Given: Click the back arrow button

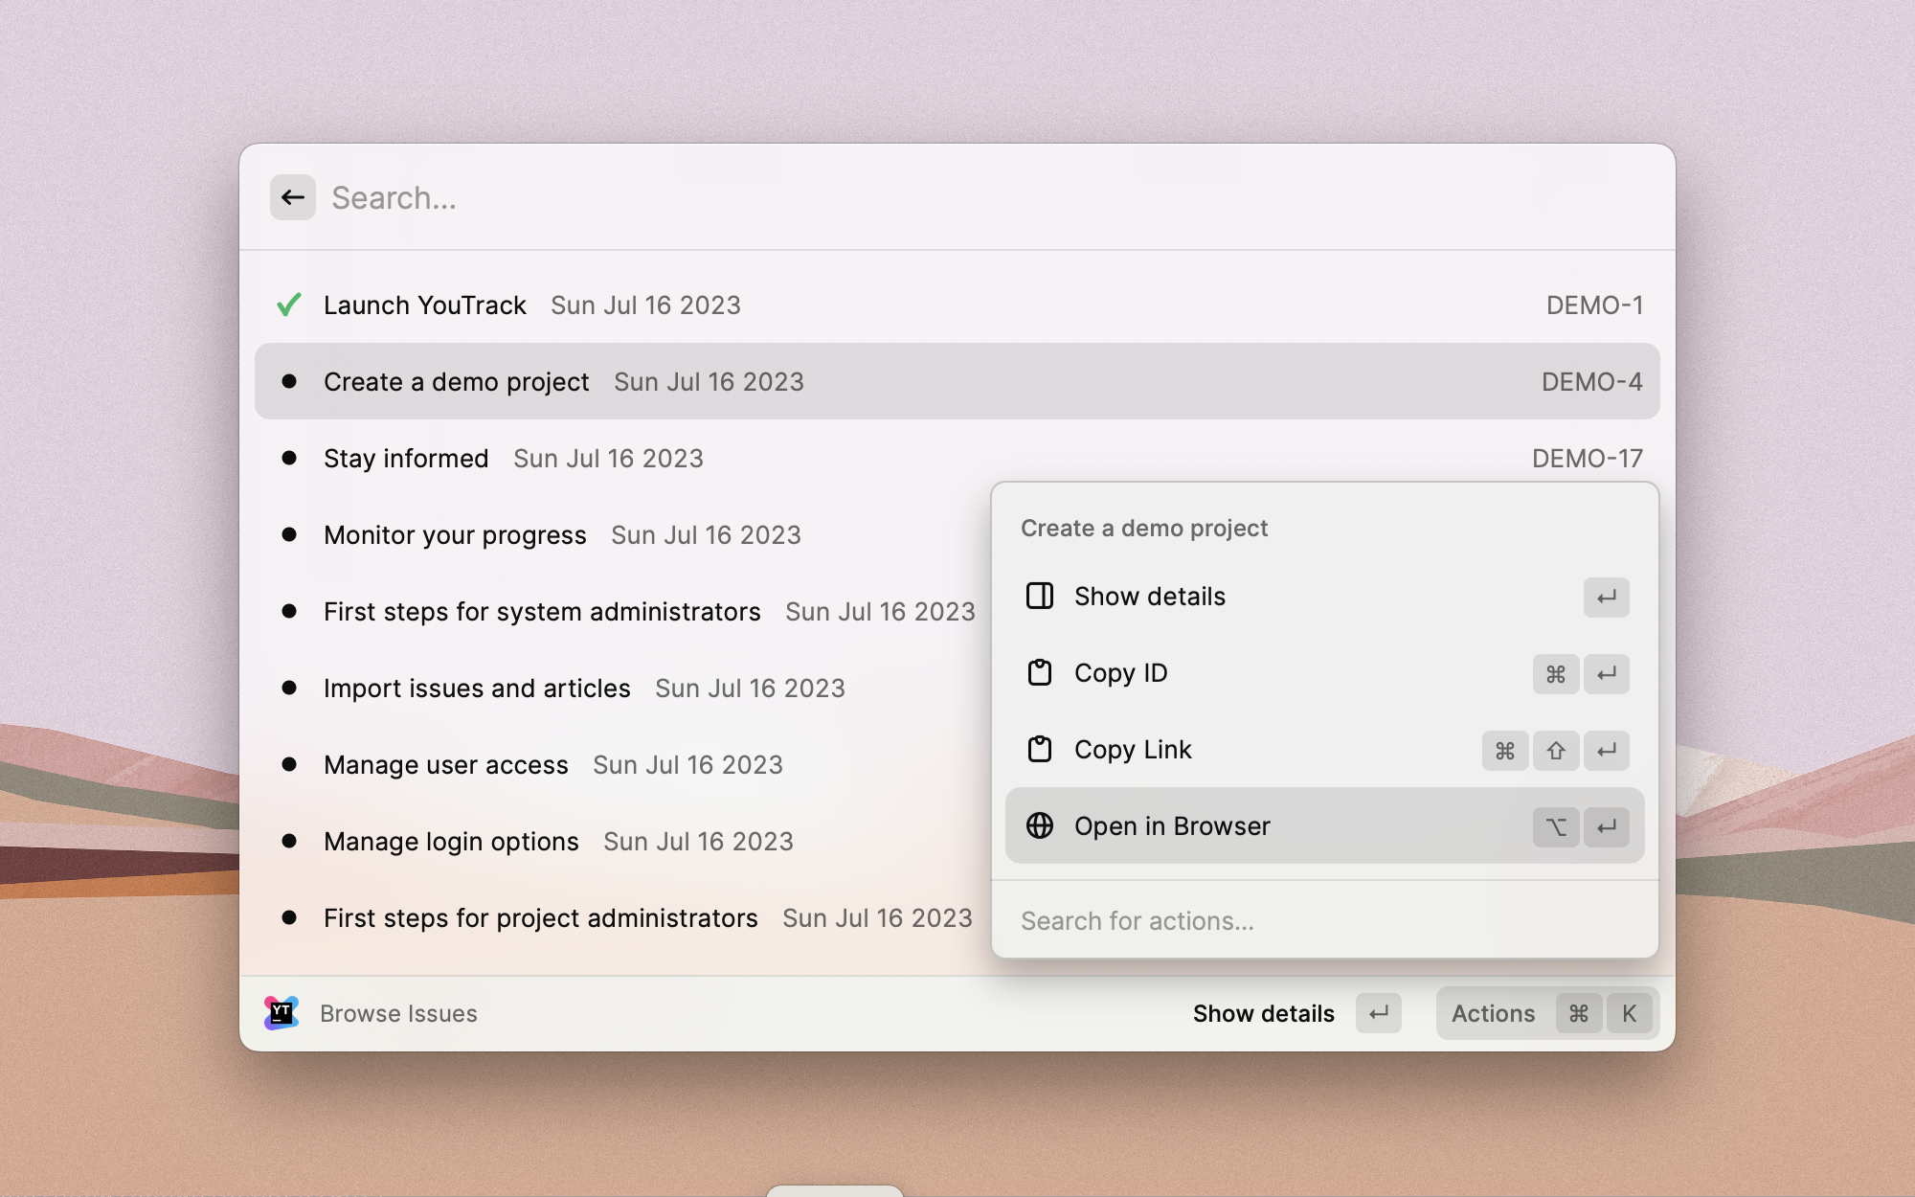Looking at the screenshot, I should tap(293, 197).
